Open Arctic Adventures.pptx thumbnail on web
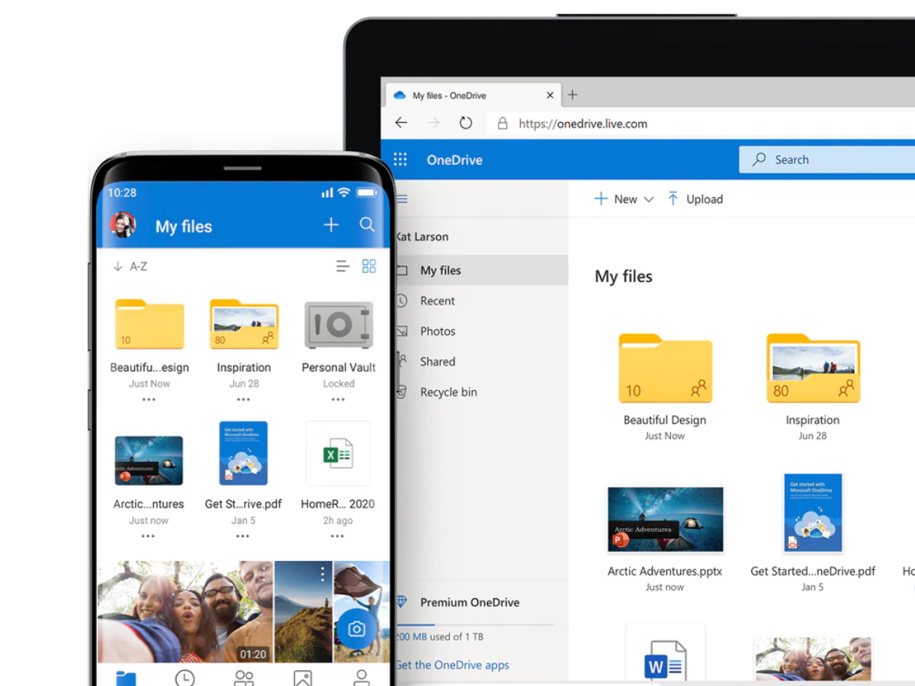The width and height of the screenshot is (915, 686). point(665,519)
